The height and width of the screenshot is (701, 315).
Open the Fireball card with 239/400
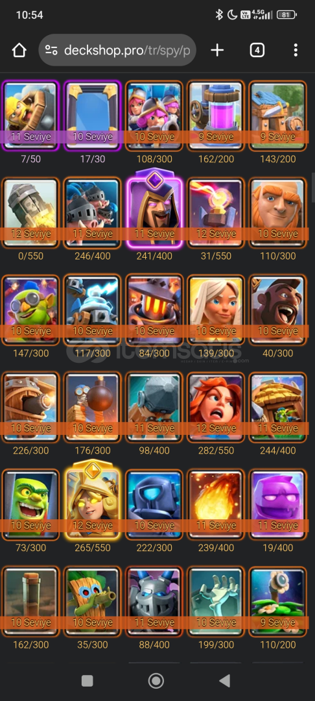[216, 504]
